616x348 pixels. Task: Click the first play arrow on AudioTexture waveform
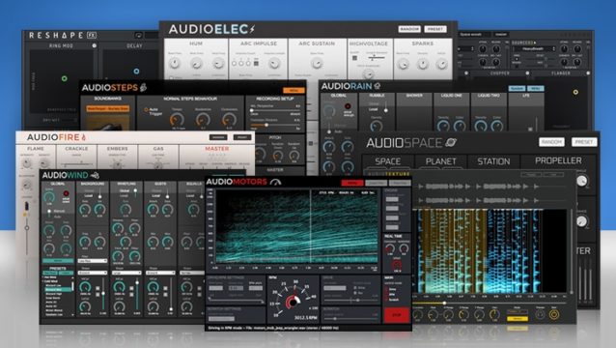(x=420, y=187)
